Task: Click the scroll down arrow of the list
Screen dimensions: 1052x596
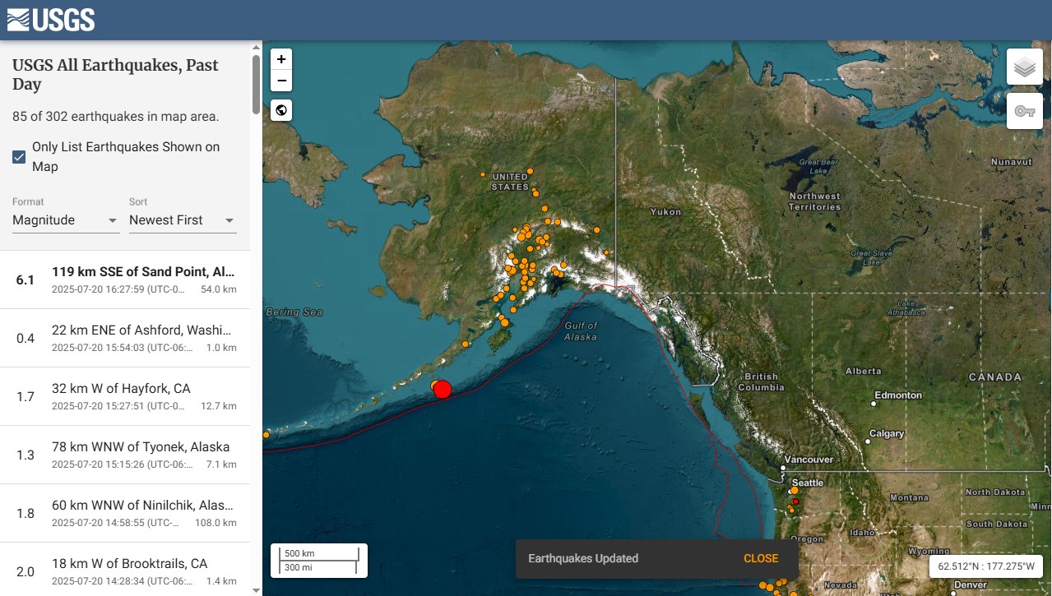Action: click(256, 589)
